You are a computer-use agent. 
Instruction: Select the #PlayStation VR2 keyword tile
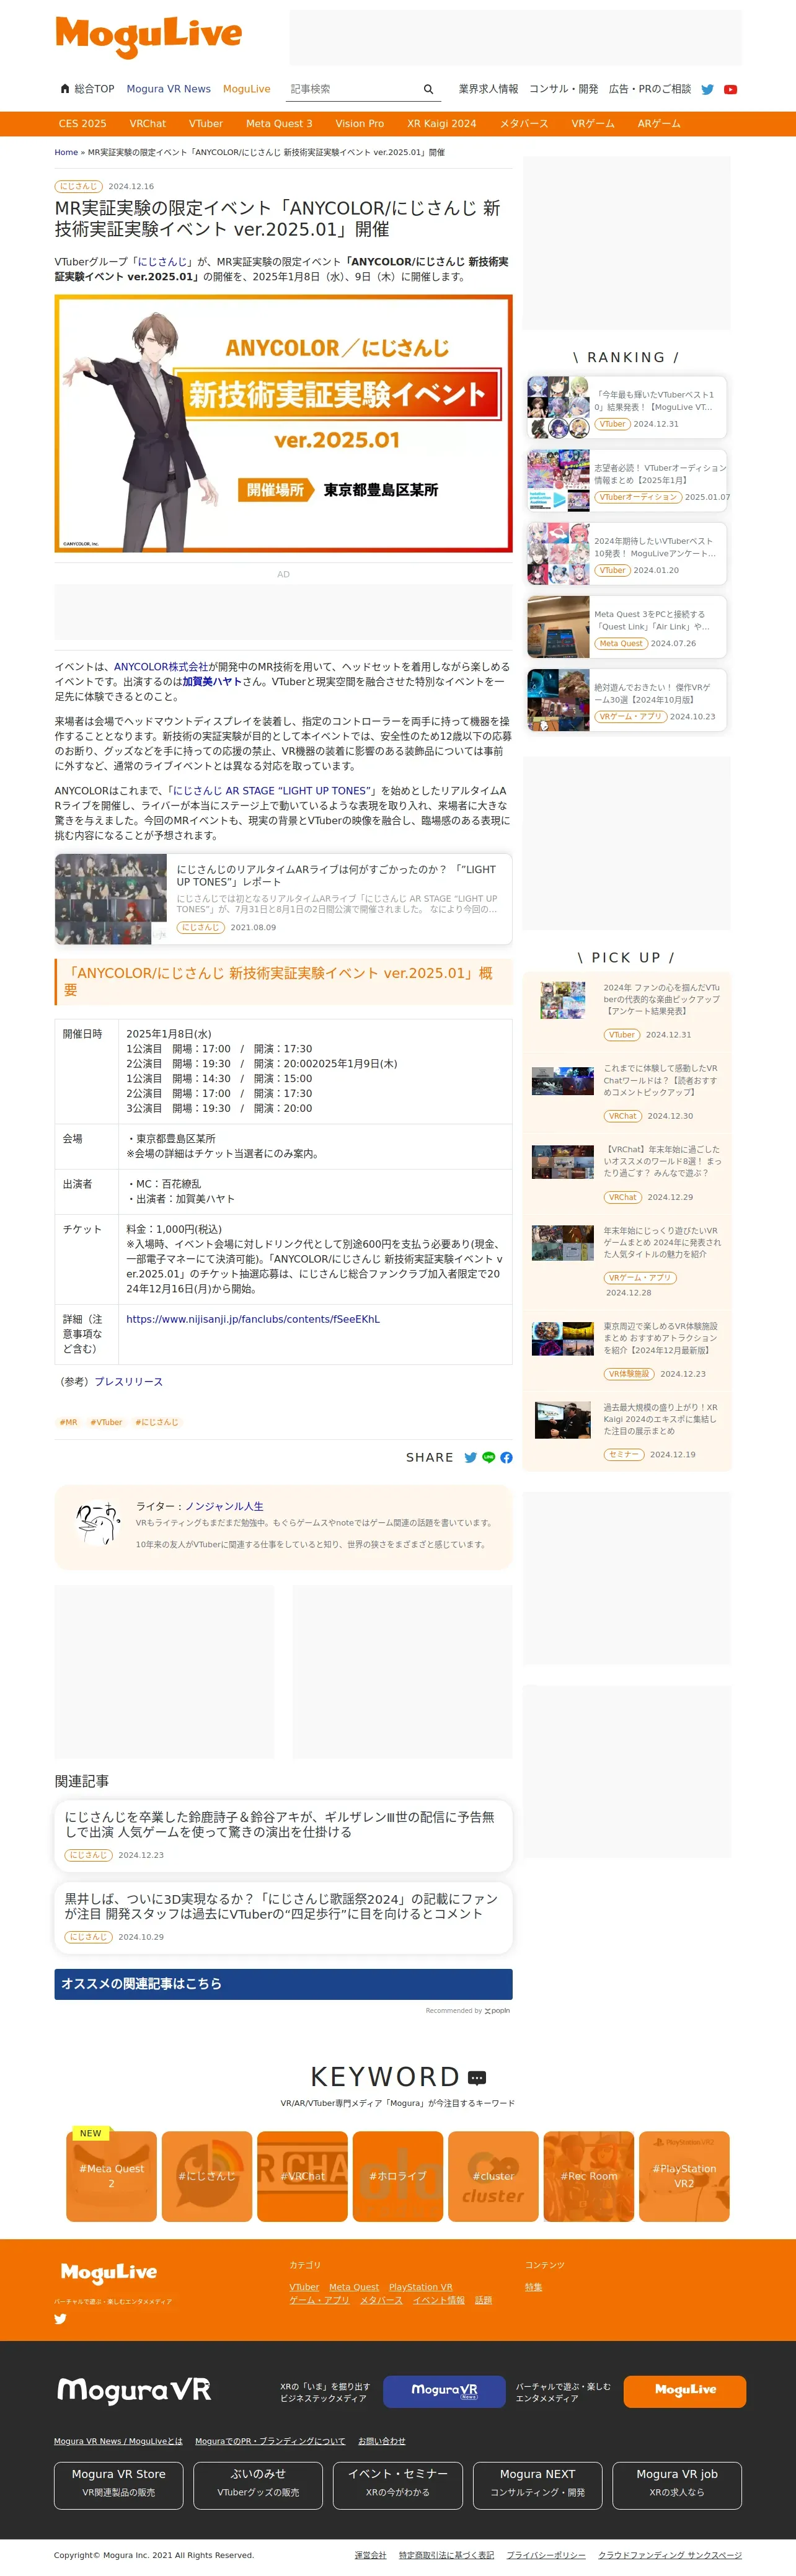click(684, 2177)
